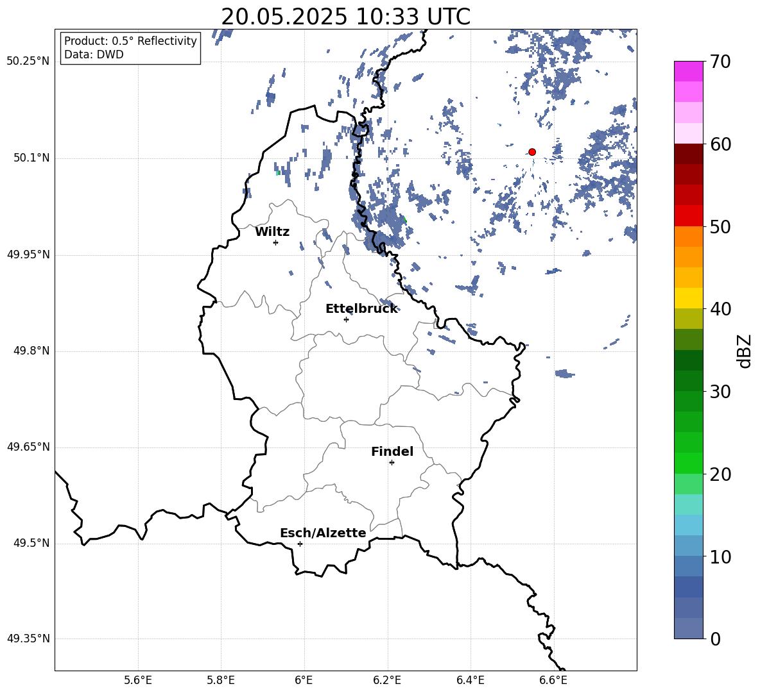Click the Wiltz station cross marker
Viewport: 760px width, 693px height.
pyautogui.click(x=276, y=242)
